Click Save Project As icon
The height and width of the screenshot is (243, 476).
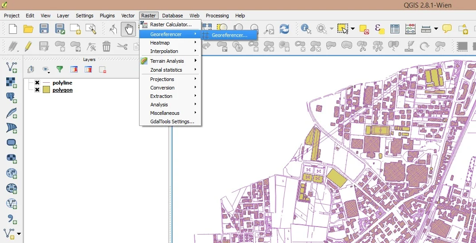click(x=60, y=29)
